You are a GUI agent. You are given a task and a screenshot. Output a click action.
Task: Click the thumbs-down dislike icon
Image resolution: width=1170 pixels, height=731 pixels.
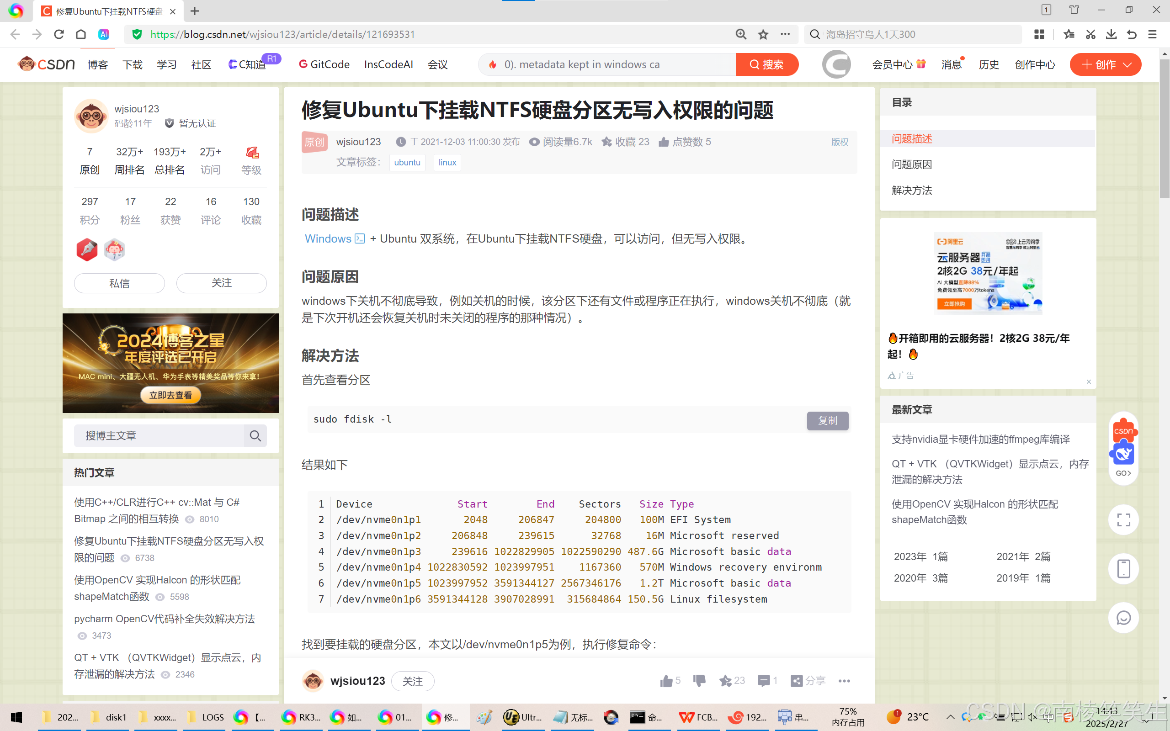pos(699,681)
